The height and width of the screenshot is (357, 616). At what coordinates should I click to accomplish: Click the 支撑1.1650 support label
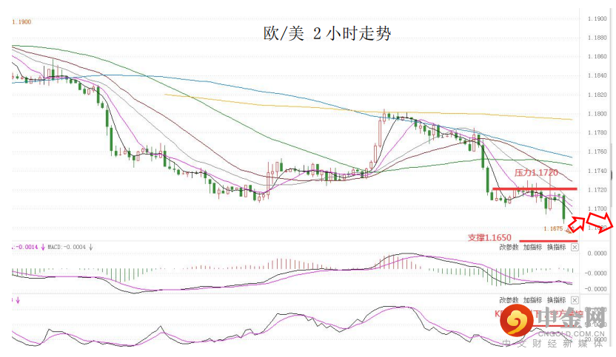coord(489,238)
